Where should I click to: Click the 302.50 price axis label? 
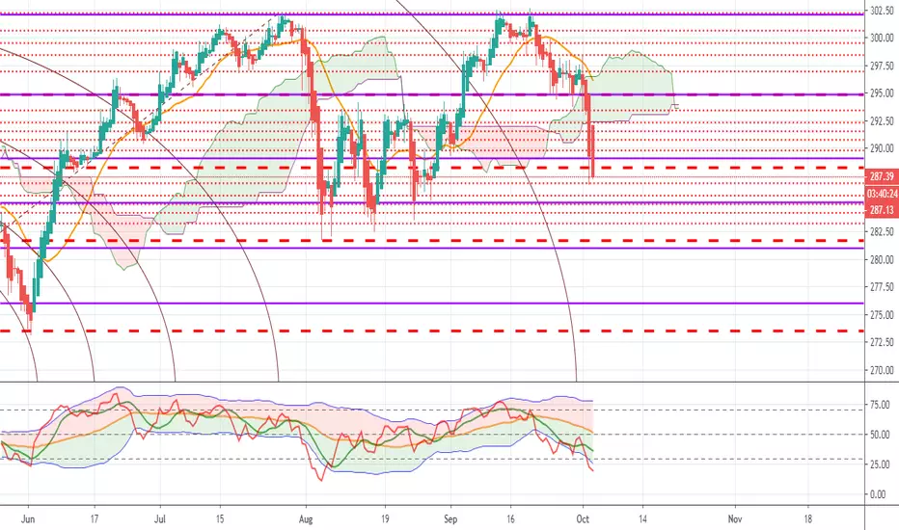(x=882, y=11)
